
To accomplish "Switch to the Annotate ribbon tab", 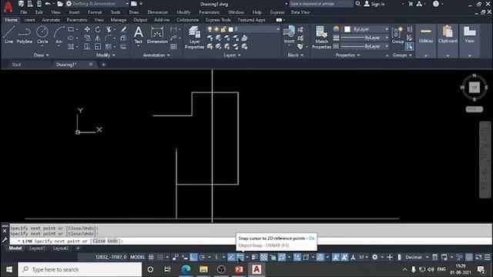I will pyautogui.click(x=51, y=20).
